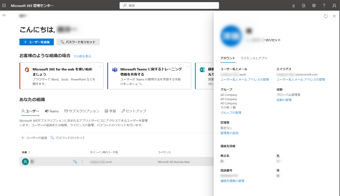Click ユーザーの追加 in the table toolbar

point(34,138)
